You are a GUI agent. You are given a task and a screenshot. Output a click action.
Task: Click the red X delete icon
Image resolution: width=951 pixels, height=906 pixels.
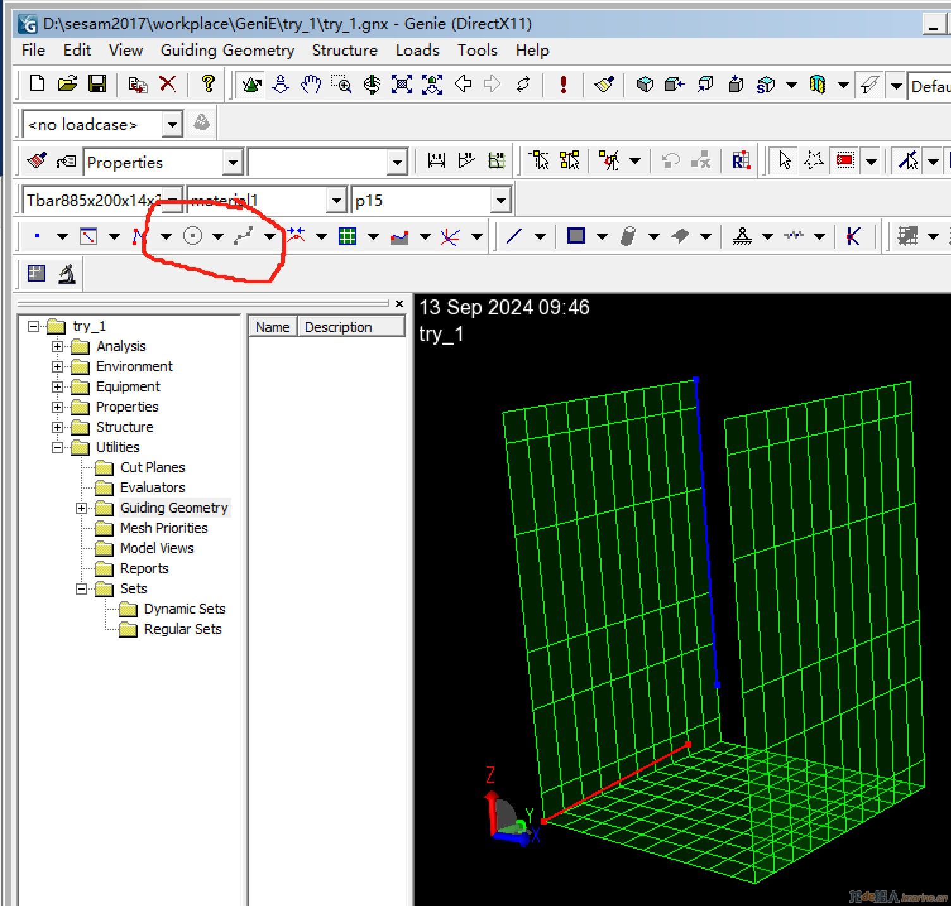tap(167, 83)
